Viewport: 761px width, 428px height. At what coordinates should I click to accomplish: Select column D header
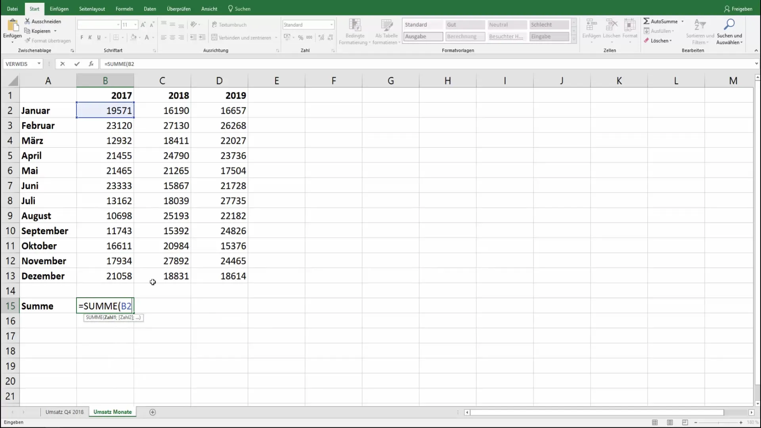[x=219, y=81]
